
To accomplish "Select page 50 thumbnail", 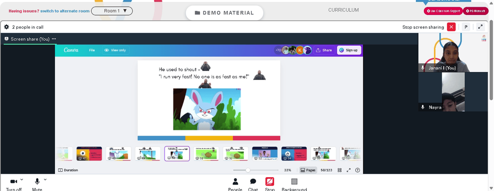I will pyautogui.click(x=177, y=153).
